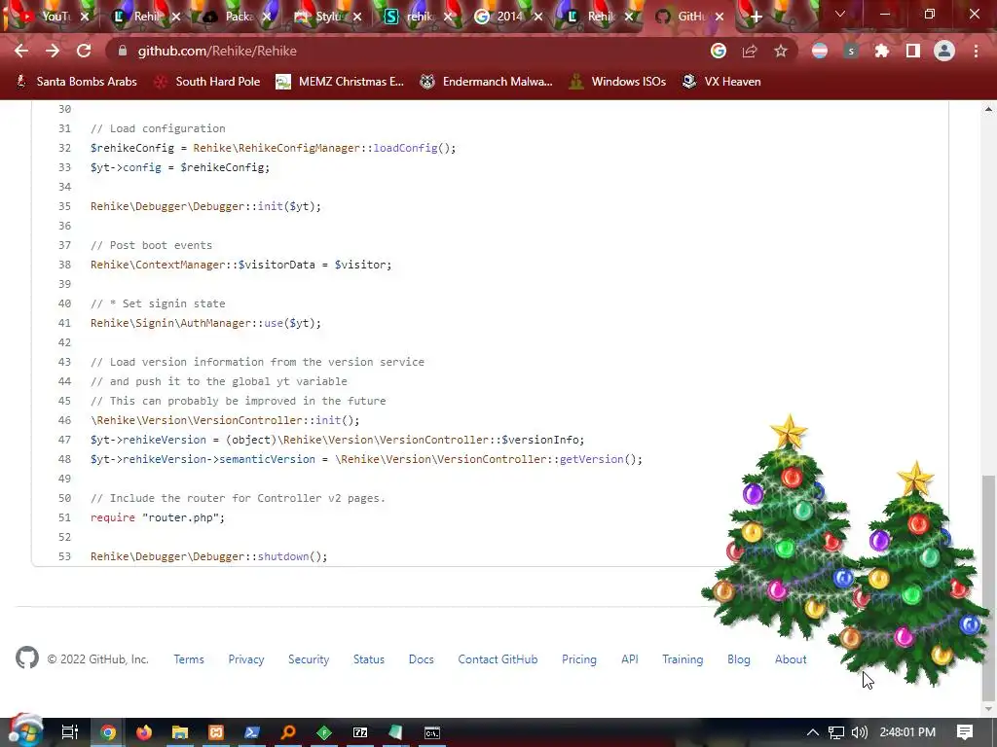Open the Pricing footer link
This screenshot has width=997, height=747.
pos(579,659)
